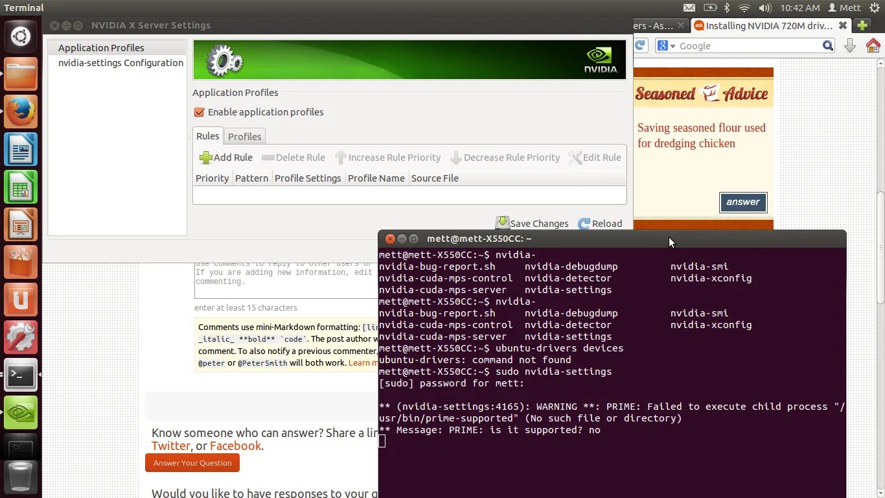Click the Answer Your Question button
Image resolution: width=885 pixels, height=498 pixels.
coord(192,463)
